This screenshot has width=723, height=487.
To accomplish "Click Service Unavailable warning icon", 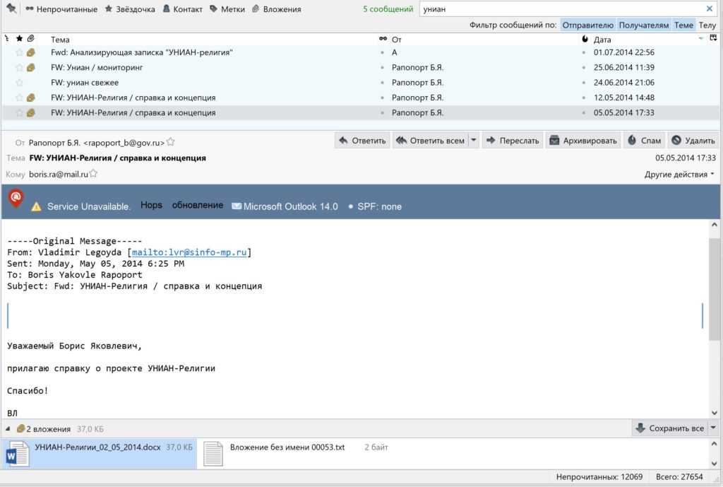I will [x=36, y=207].
